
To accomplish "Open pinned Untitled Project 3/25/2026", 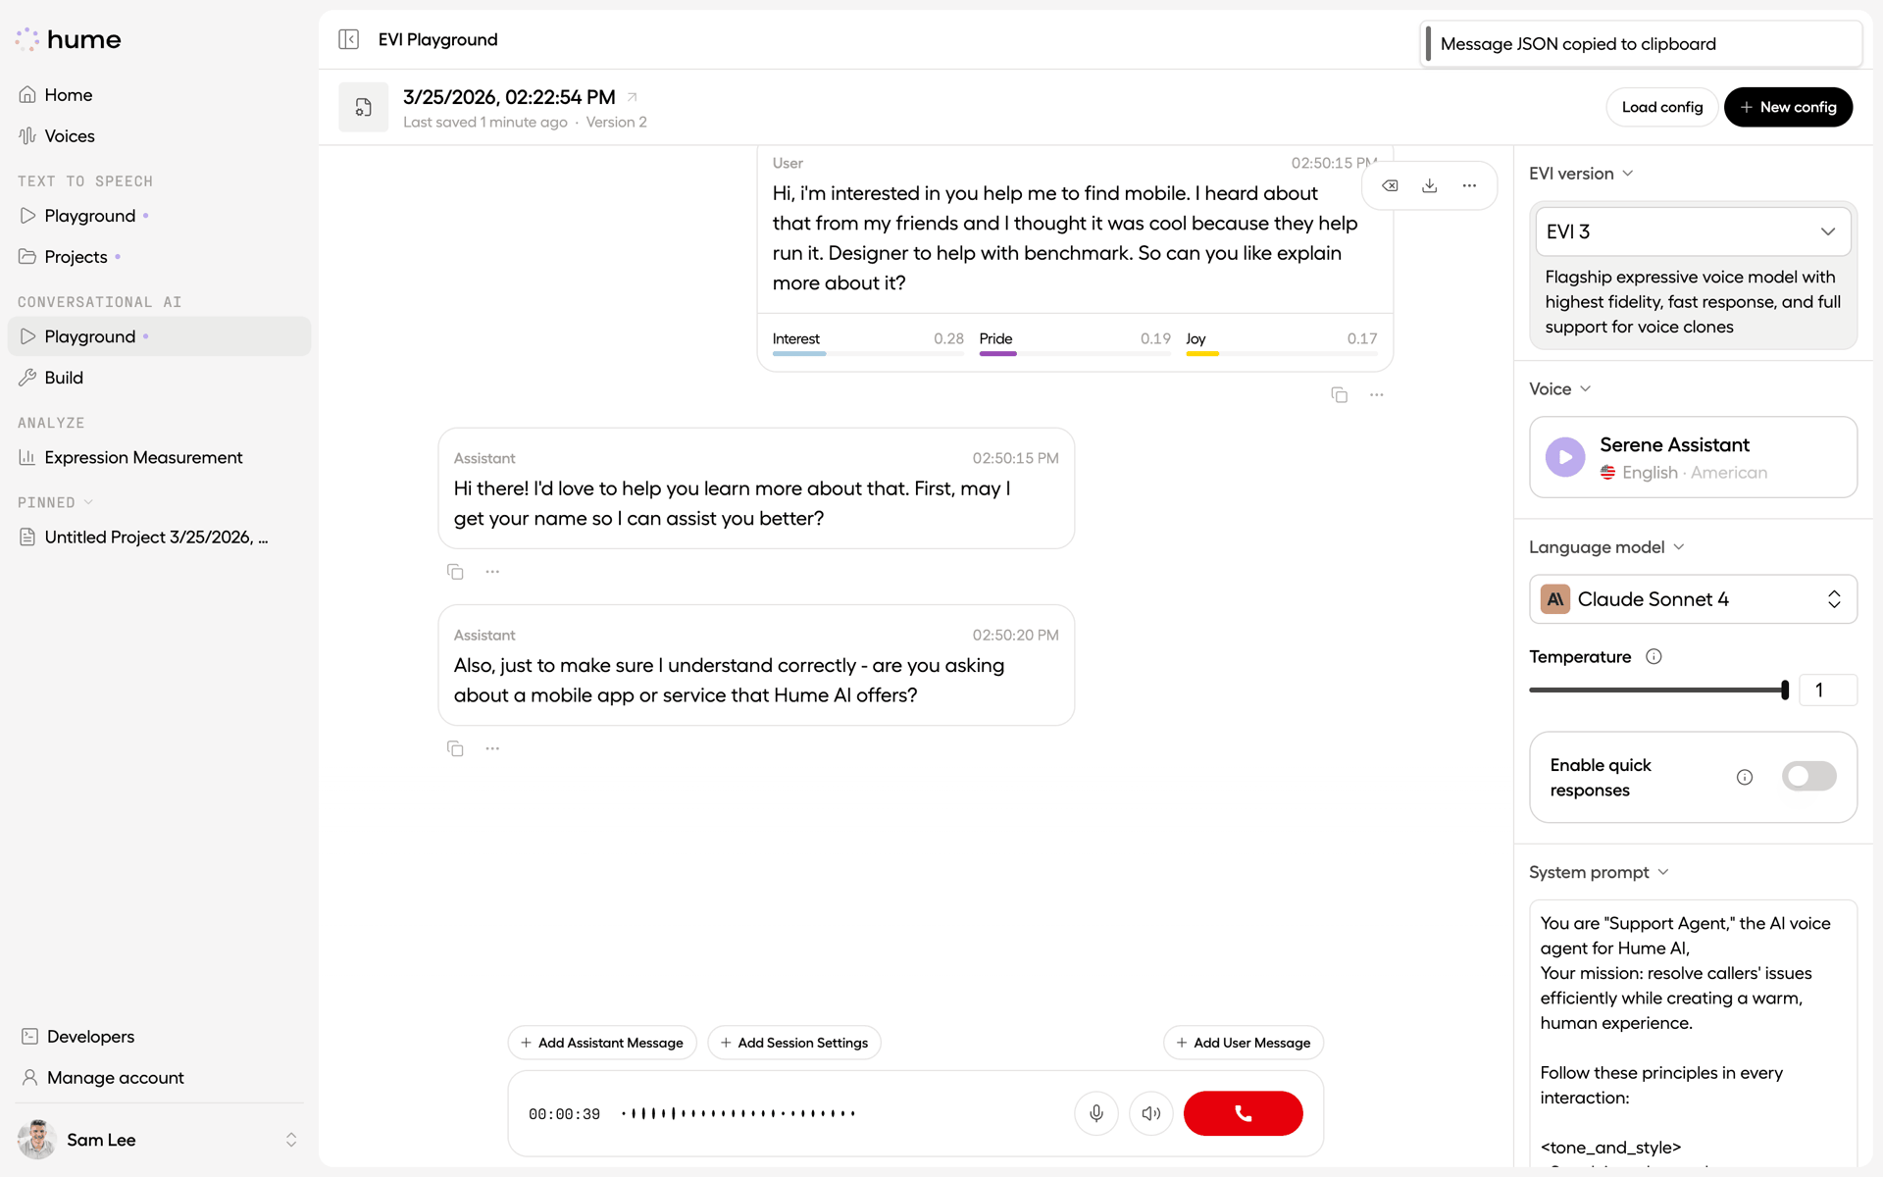I will click(x=159, y=537).
